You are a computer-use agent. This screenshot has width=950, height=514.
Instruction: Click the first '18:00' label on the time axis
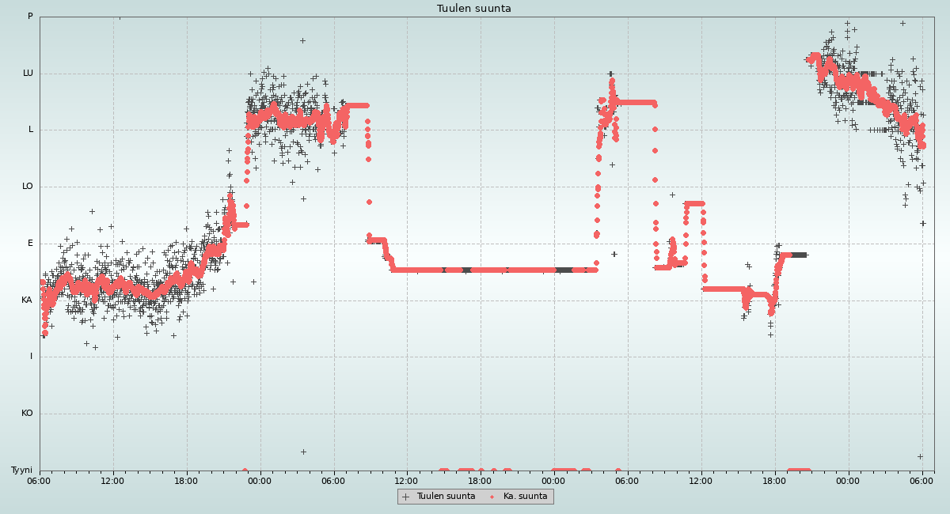pos(186,480)
